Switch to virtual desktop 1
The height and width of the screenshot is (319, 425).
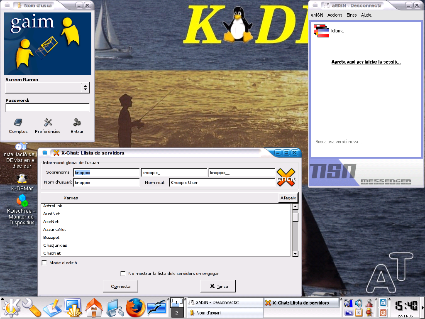[x=176, y=302]
